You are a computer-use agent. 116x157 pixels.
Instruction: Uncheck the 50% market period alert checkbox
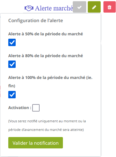pyautogui.click(x=12, y=42)
